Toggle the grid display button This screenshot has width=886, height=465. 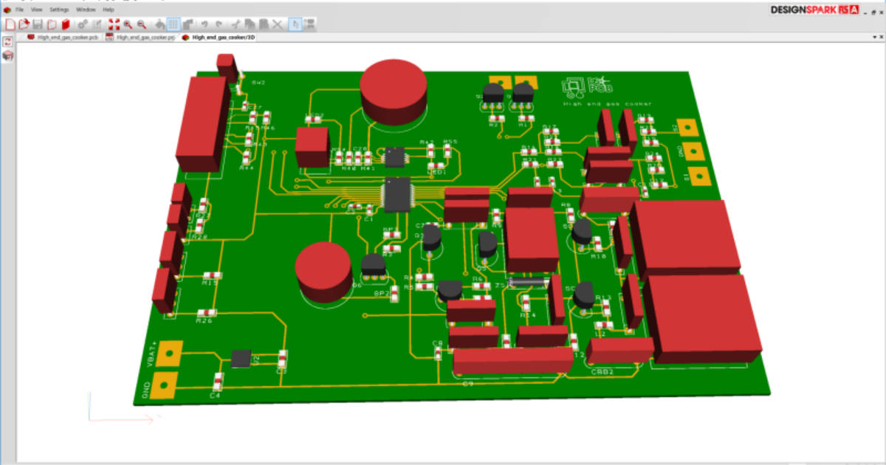click(173, 24)
